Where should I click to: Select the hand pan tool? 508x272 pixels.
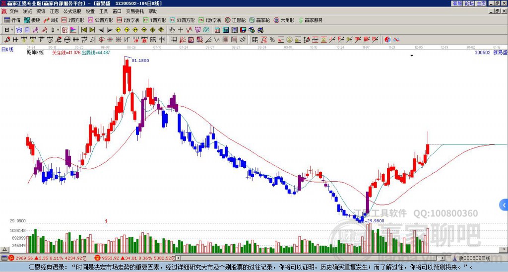[x=172, y=30]
